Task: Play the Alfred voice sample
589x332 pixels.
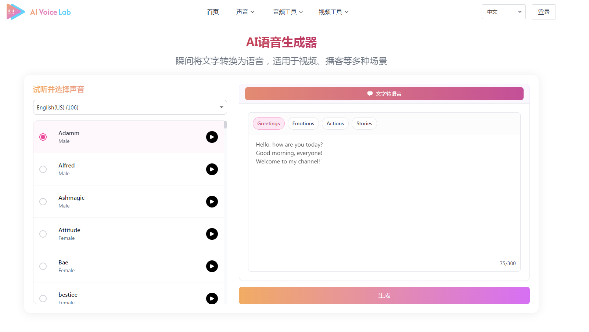Action: [x=212, y=169]
